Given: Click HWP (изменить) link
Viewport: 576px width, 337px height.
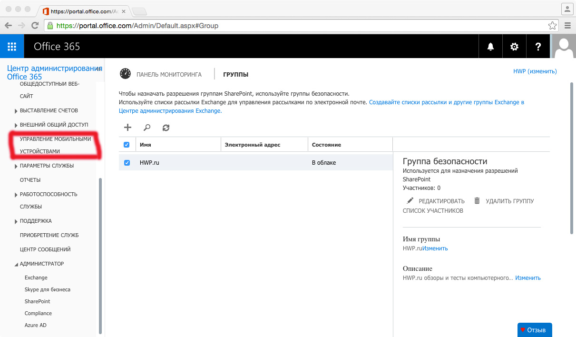Looking at the screenshot, I should pyautogui.click(x=535, y=71).
